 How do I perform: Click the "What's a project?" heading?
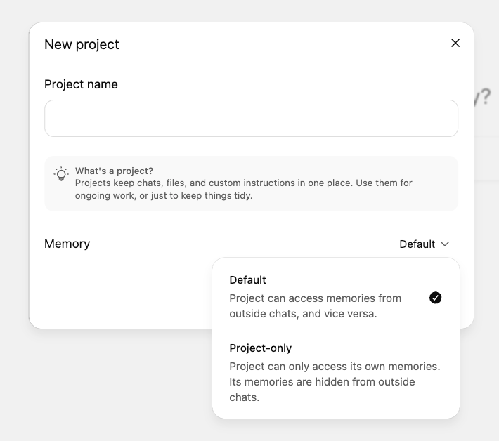114,171
